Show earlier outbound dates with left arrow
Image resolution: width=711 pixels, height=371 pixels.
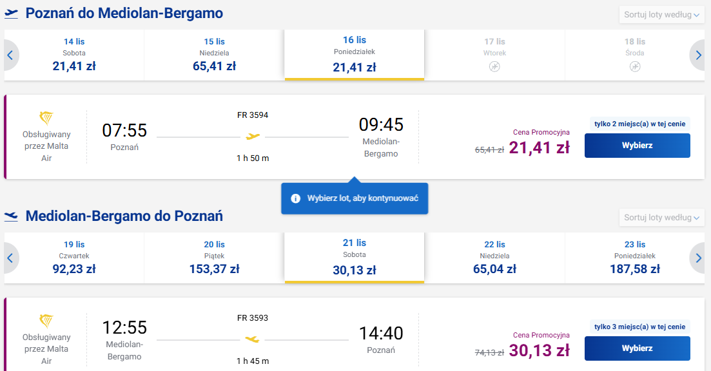[x=10, y=55]
